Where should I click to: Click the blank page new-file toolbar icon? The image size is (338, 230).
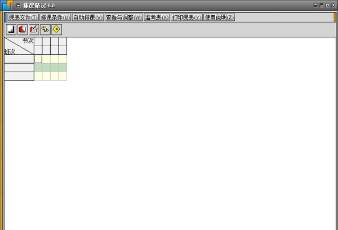pos(11,29)
